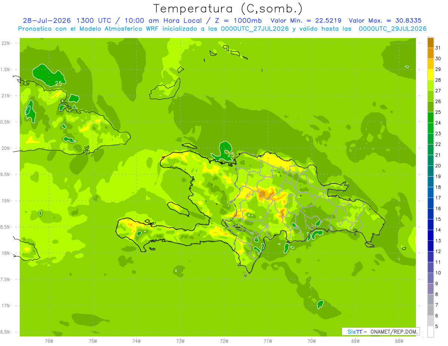
Task: Click the "74W" longitude axis label
Action: point(136,341)
